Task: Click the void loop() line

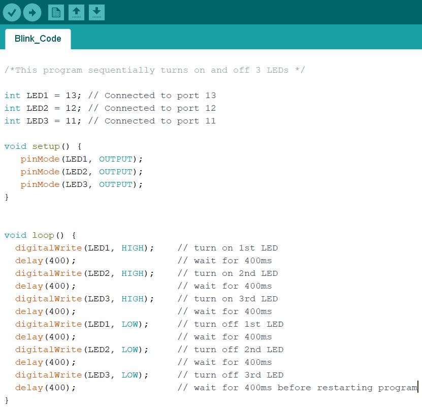Action: tap(40, 235)
